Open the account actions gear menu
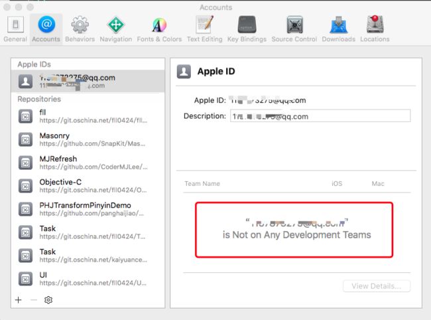431x320 pixels. pos(48,299)
